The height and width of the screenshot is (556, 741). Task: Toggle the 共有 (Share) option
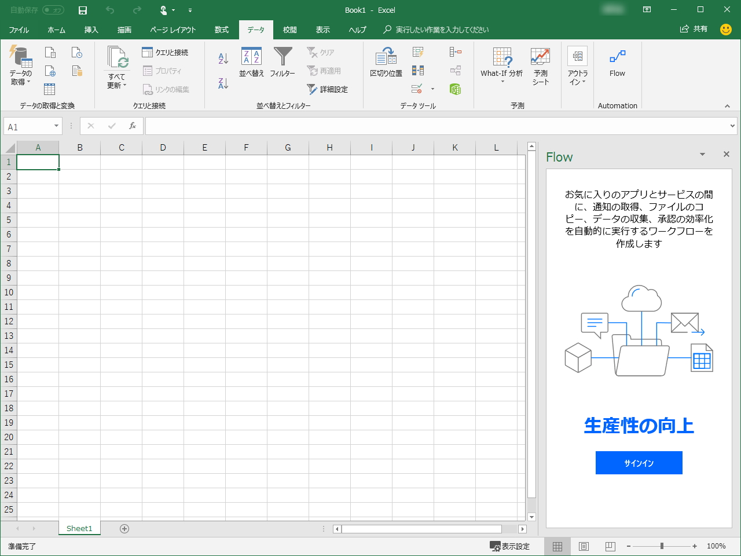[694, 30]
